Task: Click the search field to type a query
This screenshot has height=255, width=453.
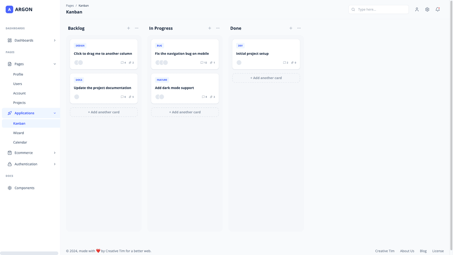Action: 379,9
